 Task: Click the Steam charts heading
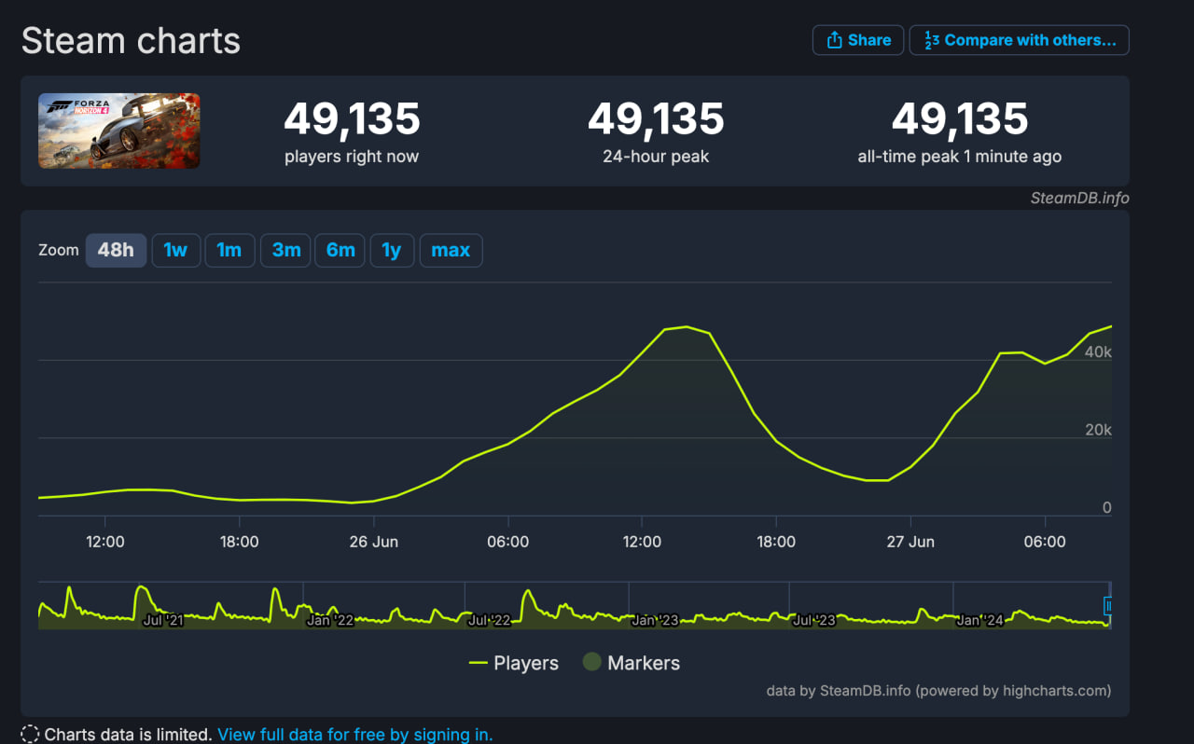tap(132, 41)
